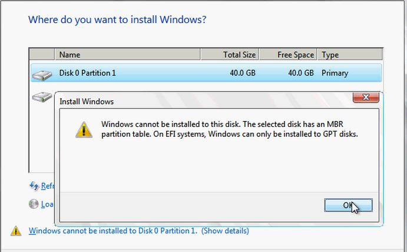Open the Show details link

(225, 231)
